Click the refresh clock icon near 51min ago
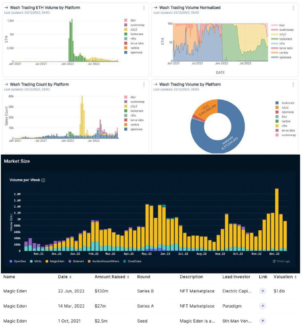The height and width of the screenshot is (329, 302). [274, 261]
